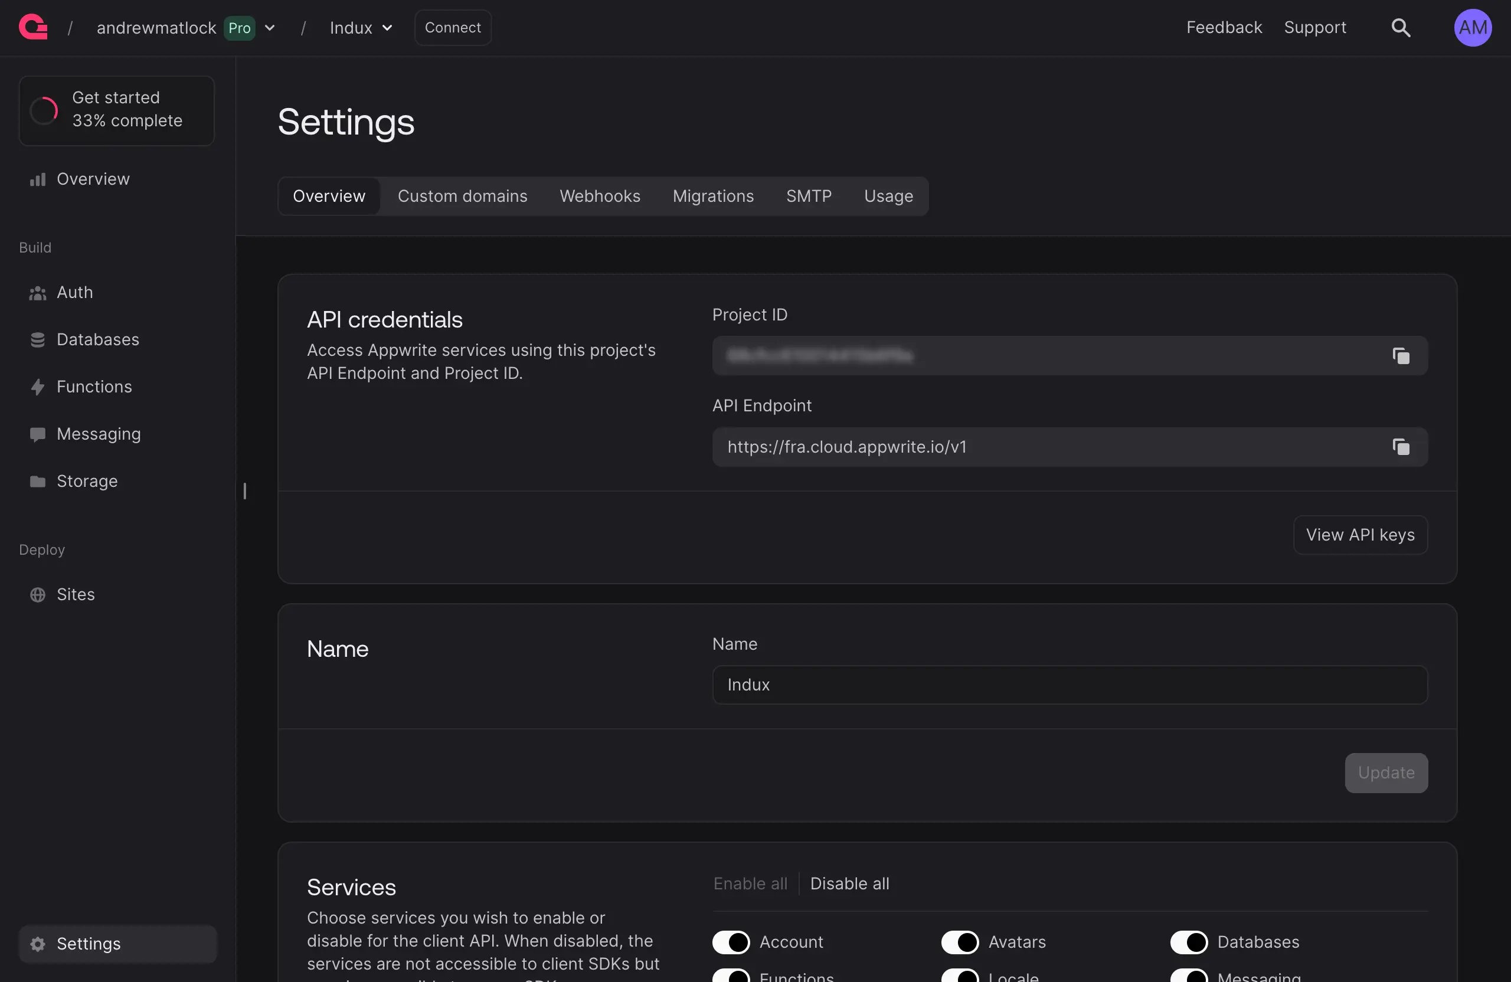Click the project Name input field
The image size is (1511, 982).
pos(1070,685)
